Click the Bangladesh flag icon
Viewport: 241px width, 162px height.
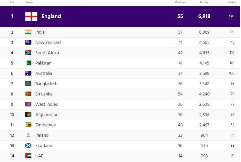(28, 84)
